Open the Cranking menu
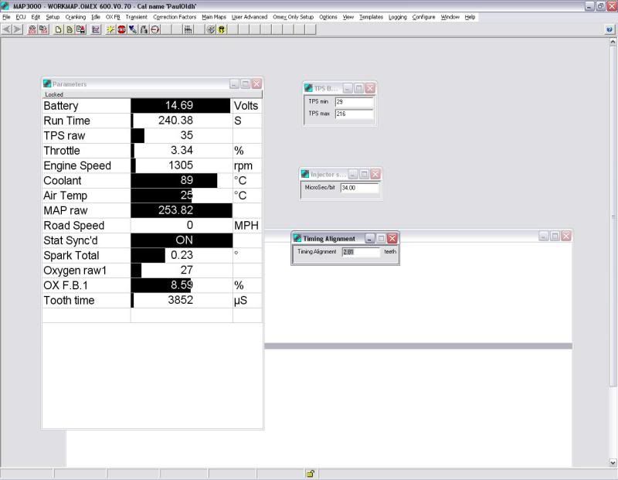Viewport: 618px width, 480px height. pos(75,17)
